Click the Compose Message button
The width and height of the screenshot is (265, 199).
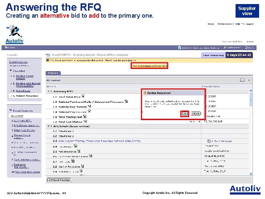(59, 180)
